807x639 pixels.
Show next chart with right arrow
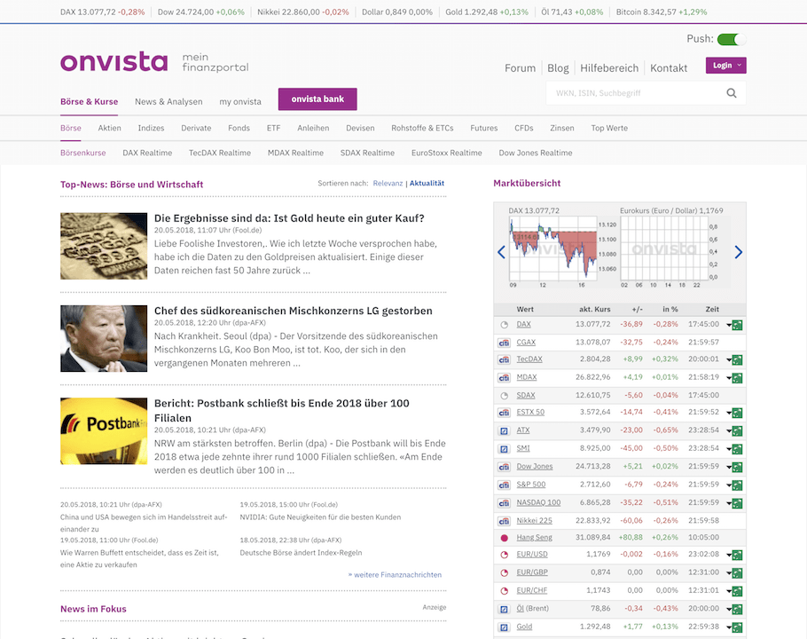[x=739, y=252]
